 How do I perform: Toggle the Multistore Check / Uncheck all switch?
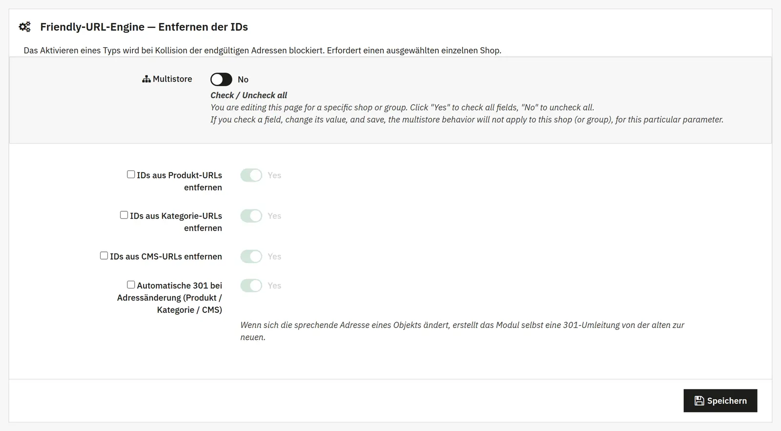coord(221,79)
